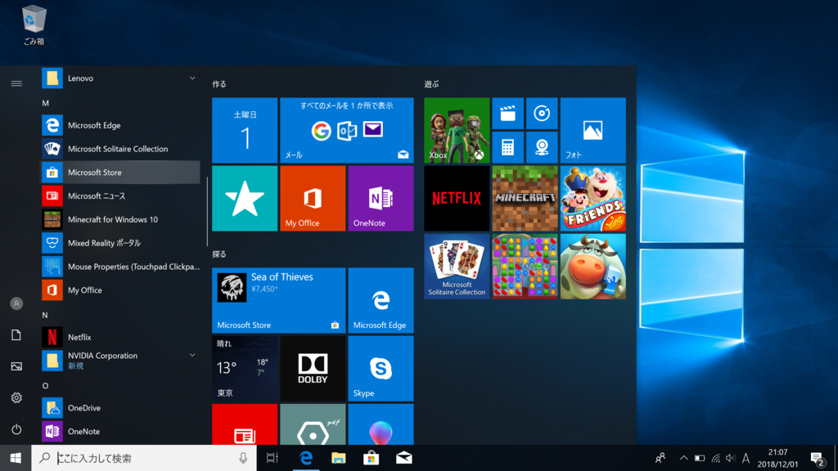The height and width of the screenshot is (471, 838).
Task: Open the teal star tile
Action: click(245, 198)
